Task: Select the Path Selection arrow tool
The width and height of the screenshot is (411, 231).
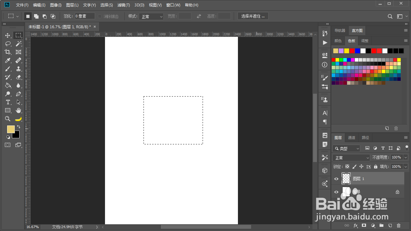Action: tap(19, 102)
